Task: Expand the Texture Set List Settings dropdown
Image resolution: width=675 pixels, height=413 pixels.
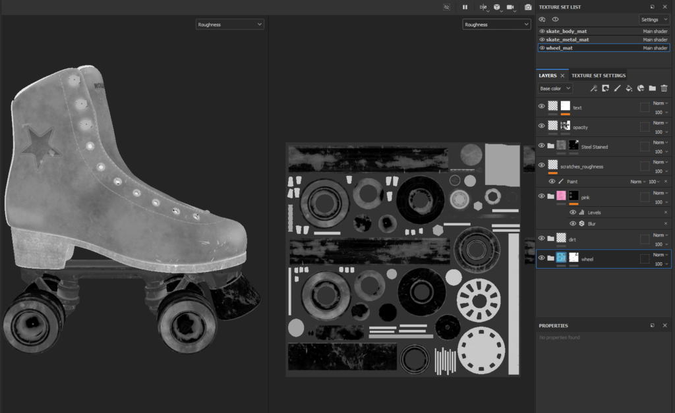Action: pyautogui.click(x=654, y=20)
